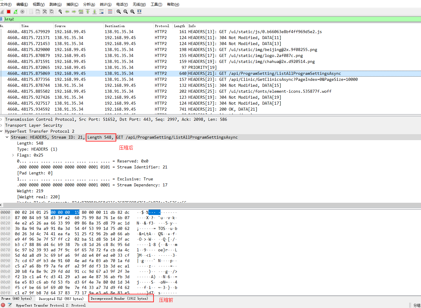Select packet GET /ui/static/js/0.b66063e8bf4ff969d5e2.js
This screenshot has height=308, width=421.
[210, 32]
